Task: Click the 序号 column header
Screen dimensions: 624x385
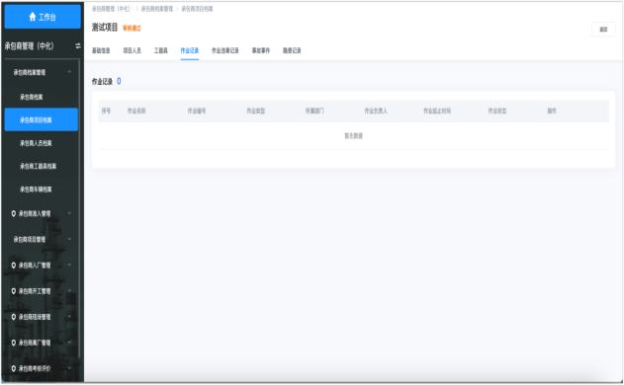Action: coord(106,111)
